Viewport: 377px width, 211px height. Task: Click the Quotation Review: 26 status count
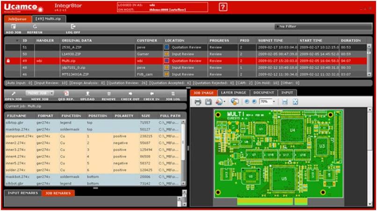coord(127,83)
